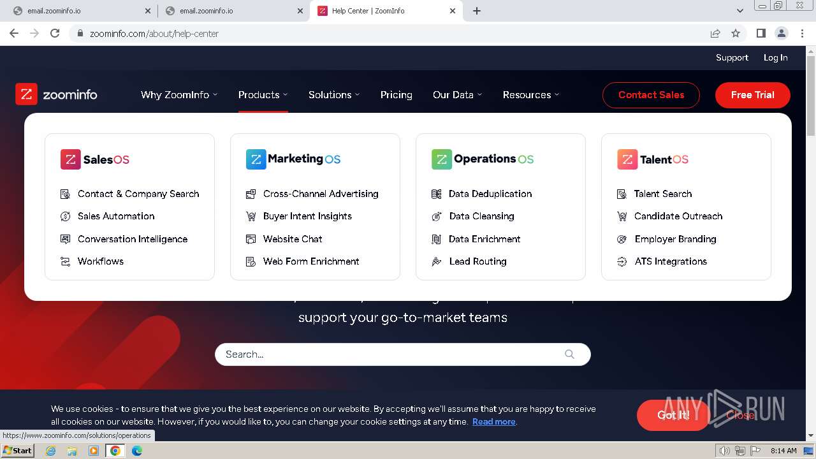Click the OperationsOS logo icon
The height and width of the screenshot is (459, 816).
tap(441, 159)
